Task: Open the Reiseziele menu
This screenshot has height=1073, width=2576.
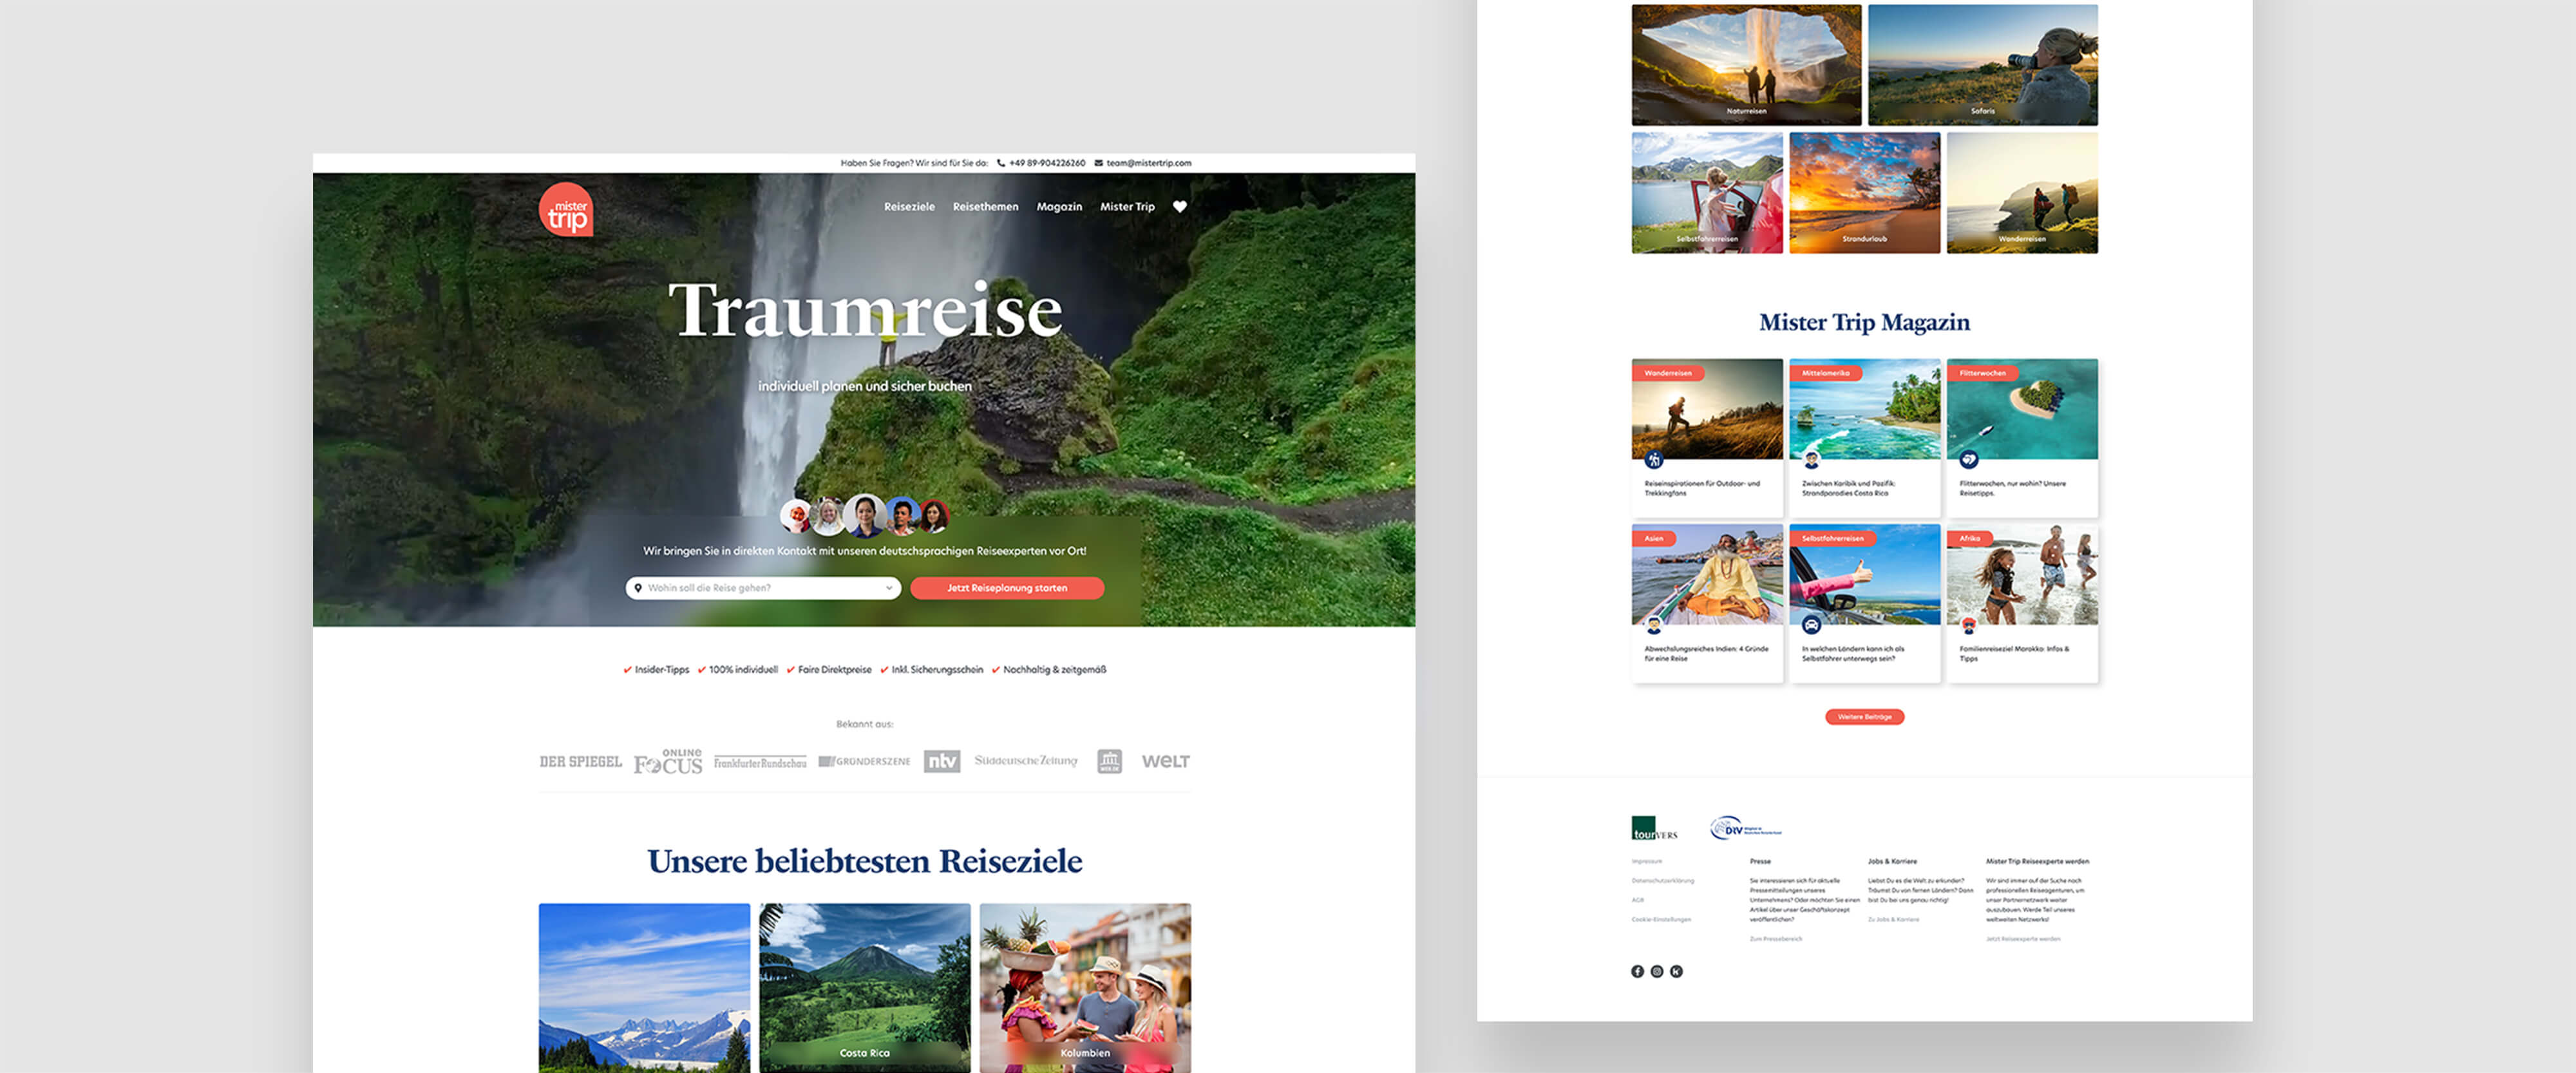Action: [909, 207]
